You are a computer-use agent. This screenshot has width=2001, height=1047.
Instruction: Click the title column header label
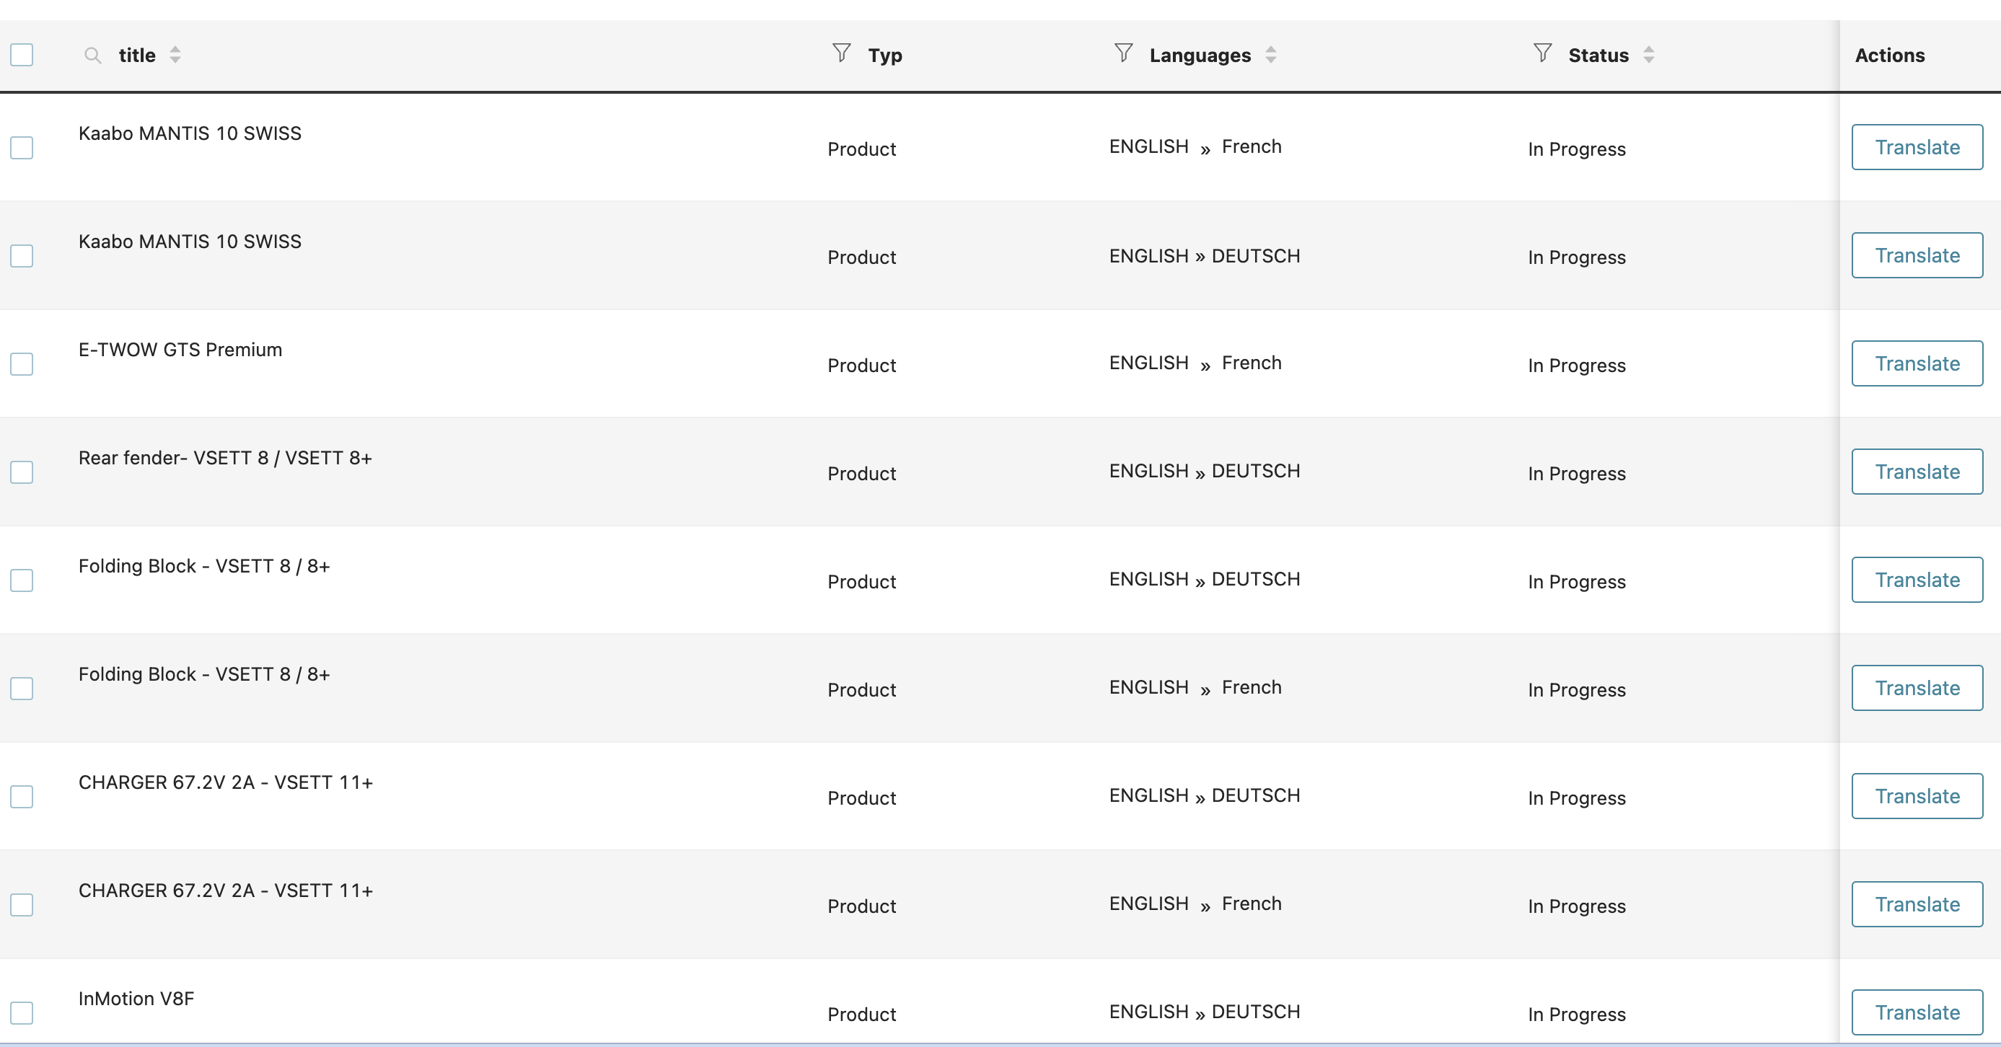pos(137,55)
